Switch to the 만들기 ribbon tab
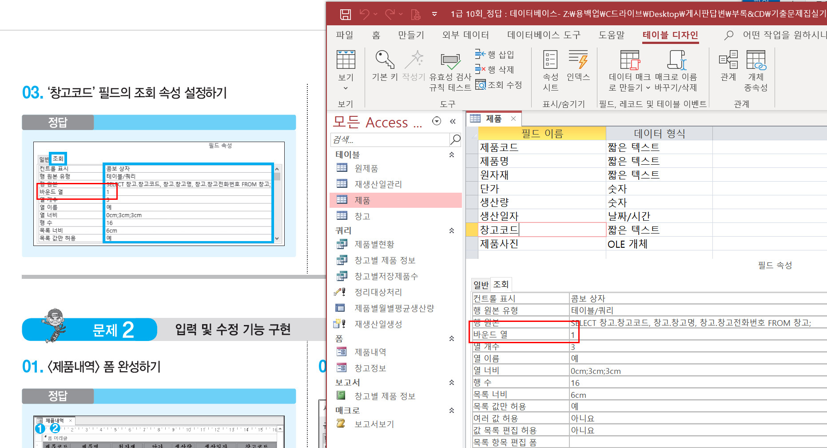 pyautogui.click(x=411, y=35)
